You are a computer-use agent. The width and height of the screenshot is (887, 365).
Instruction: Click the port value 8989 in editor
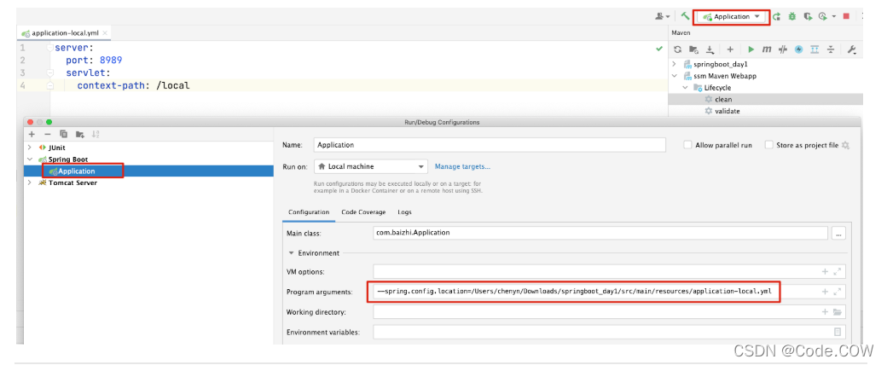point(109,61)
